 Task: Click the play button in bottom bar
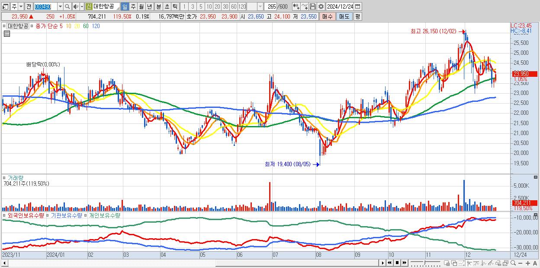pos(383,263)
